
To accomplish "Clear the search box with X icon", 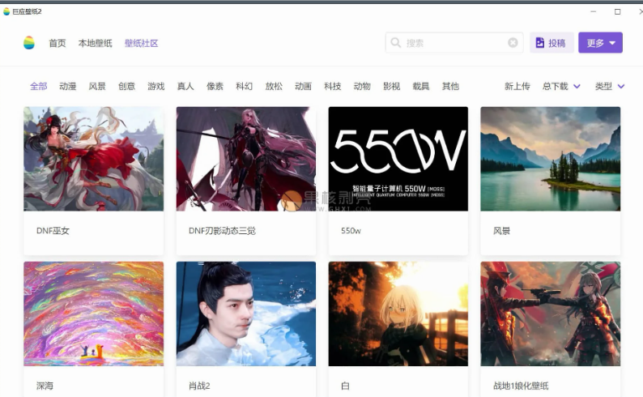I will point(513,43).
